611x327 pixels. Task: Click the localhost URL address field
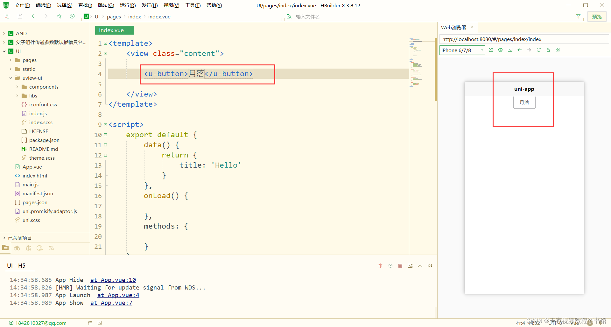pyautogui.click(x=524, y=39)
